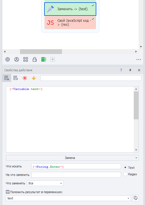Open the profile icon in bottom toolbar
Image resolution: width=145 pixels, height=205 pixels.
17,59
